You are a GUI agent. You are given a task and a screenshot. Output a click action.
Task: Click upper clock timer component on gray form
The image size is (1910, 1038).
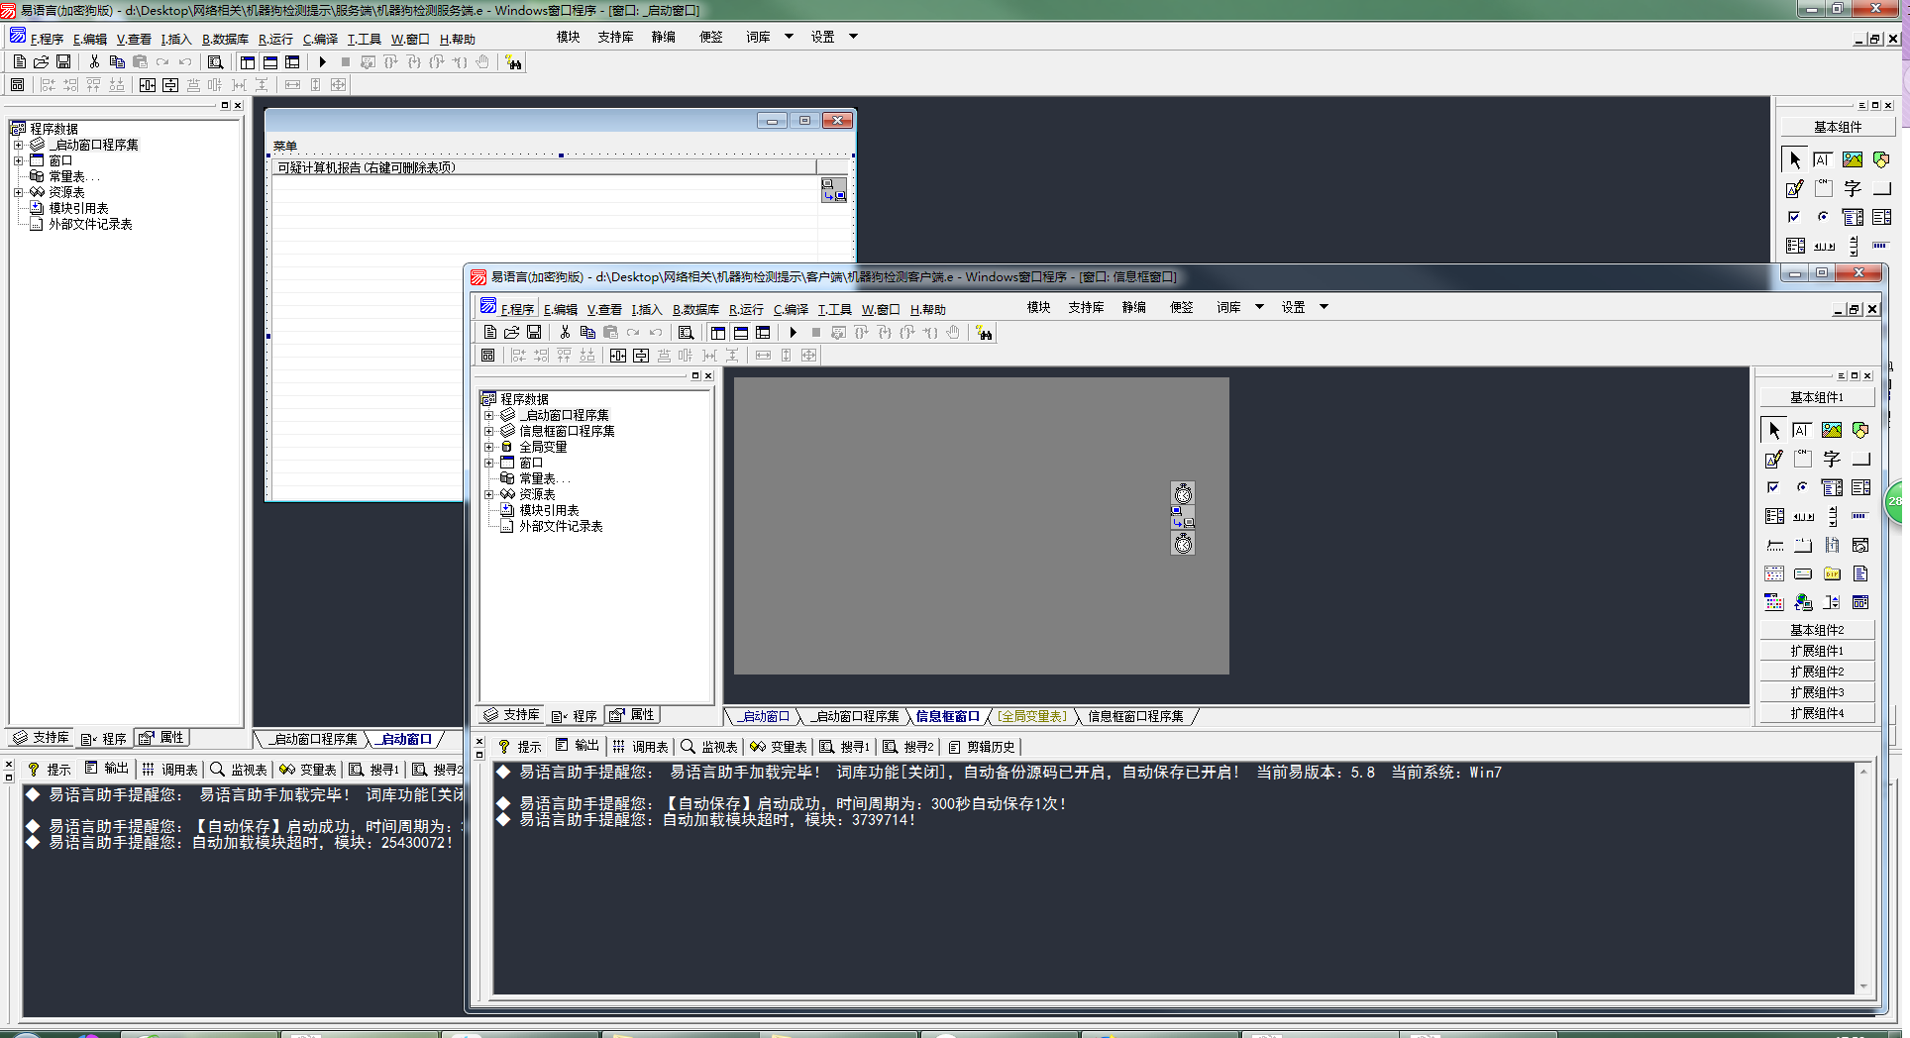[x=1183, y=493]
